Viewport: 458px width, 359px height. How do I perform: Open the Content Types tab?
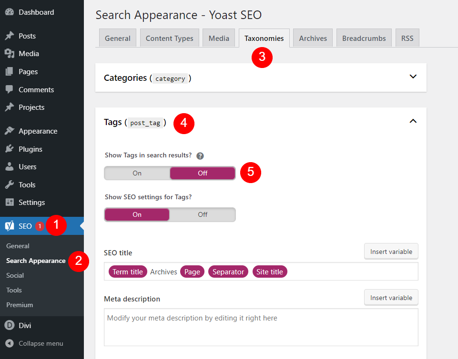tap(169, 38)
